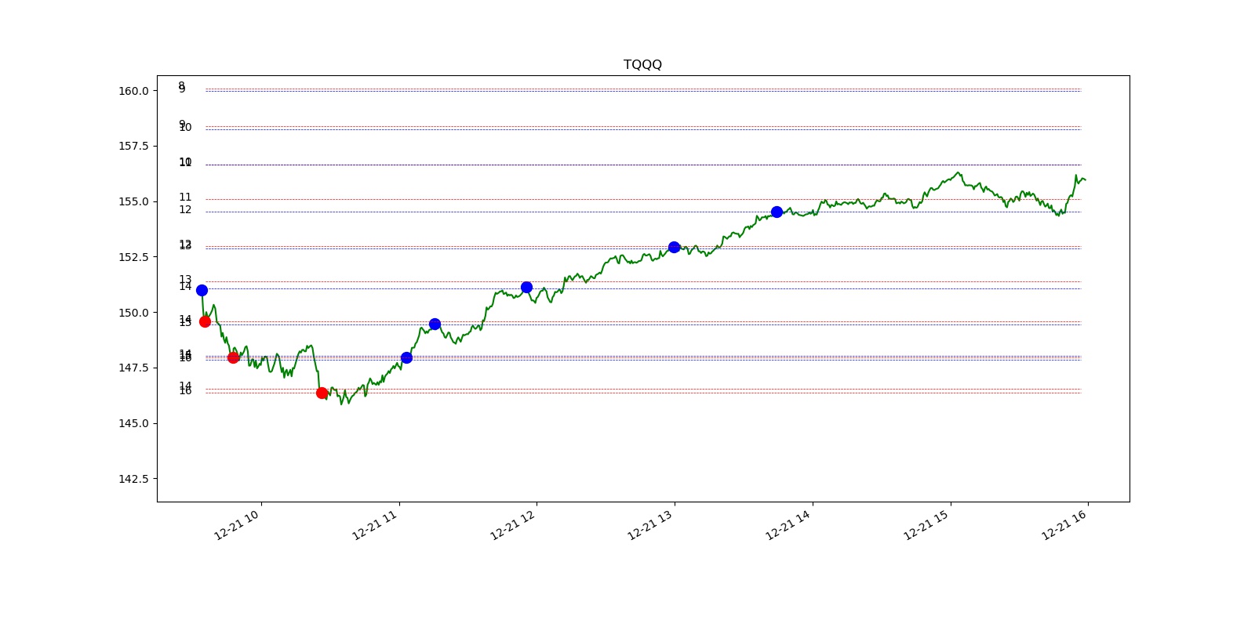Click the 12-21 11 x-axis label

(375, 524)
